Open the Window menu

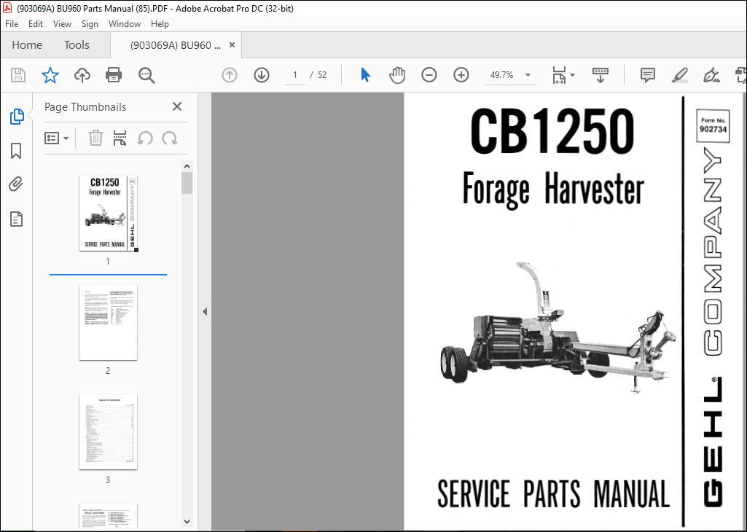[x=125, y=24]
